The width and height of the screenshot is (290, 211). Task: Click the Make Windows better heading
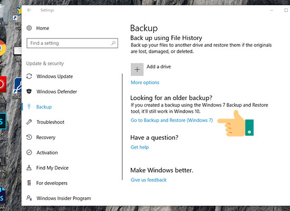coord(162,170)
